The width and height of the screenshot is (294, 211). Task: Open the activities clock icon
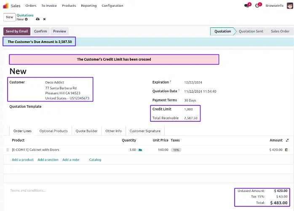point(258,5)
